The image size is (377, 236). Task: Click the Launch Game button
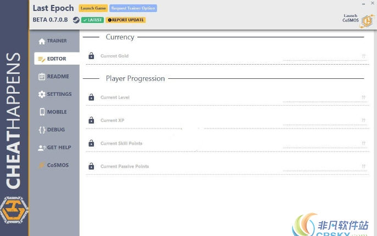click(93, 8)
